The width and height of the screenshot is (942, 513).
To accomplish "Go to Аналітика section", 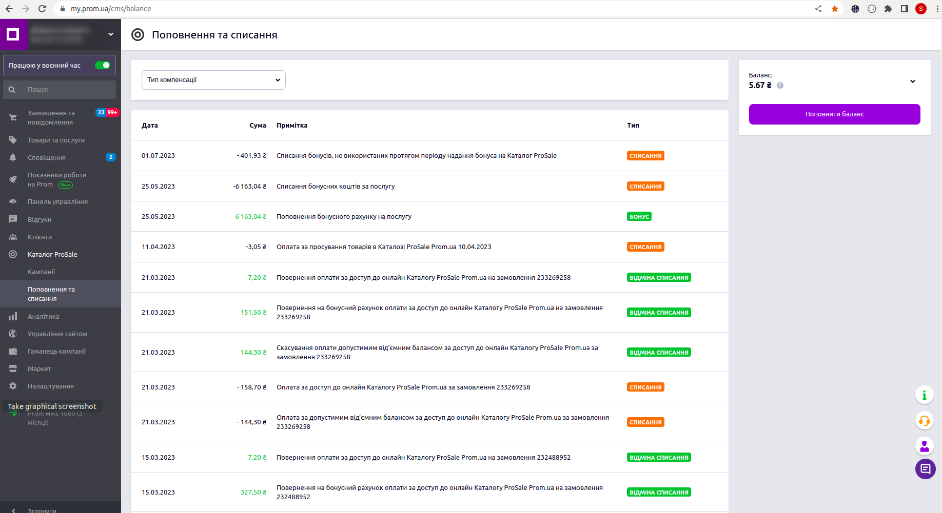I will (43, 317).
